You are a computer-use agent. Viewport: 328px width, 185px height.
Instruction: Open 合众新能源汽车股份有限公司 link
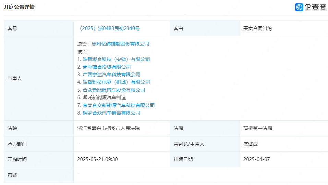114,90
